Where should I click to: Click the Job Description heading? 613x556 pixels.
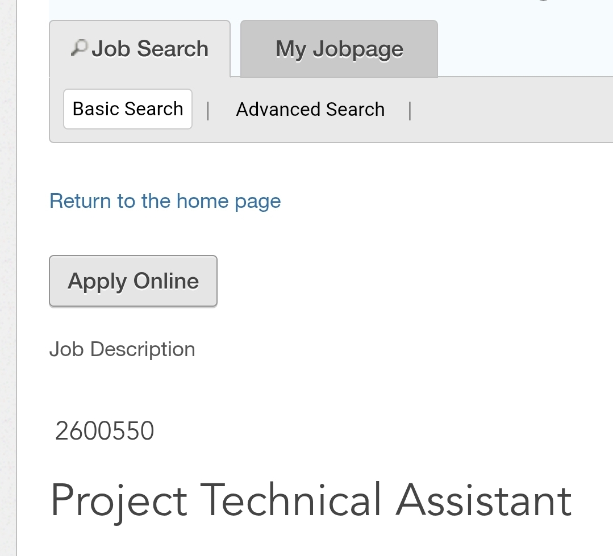[x=122, y=349]
